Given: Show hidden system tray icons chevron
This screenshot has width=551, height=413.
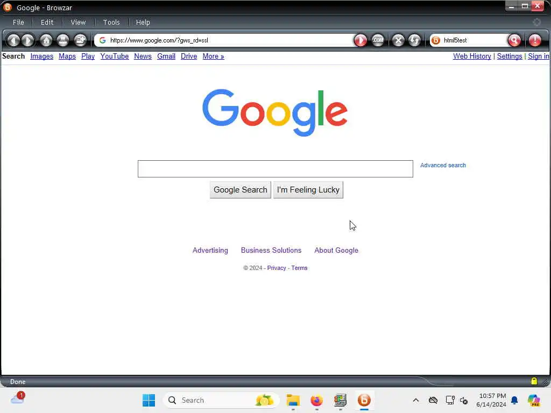Looking at the screenshot, I should 416,400.
